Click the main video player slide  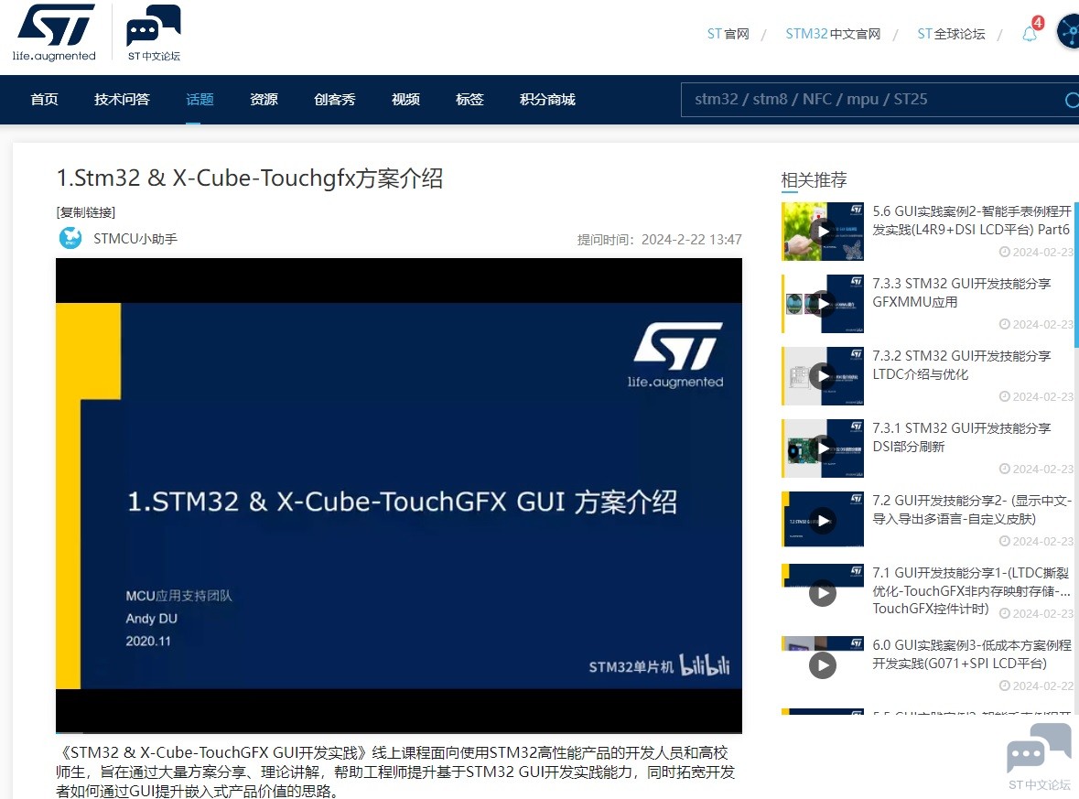(x=398, y=495)
